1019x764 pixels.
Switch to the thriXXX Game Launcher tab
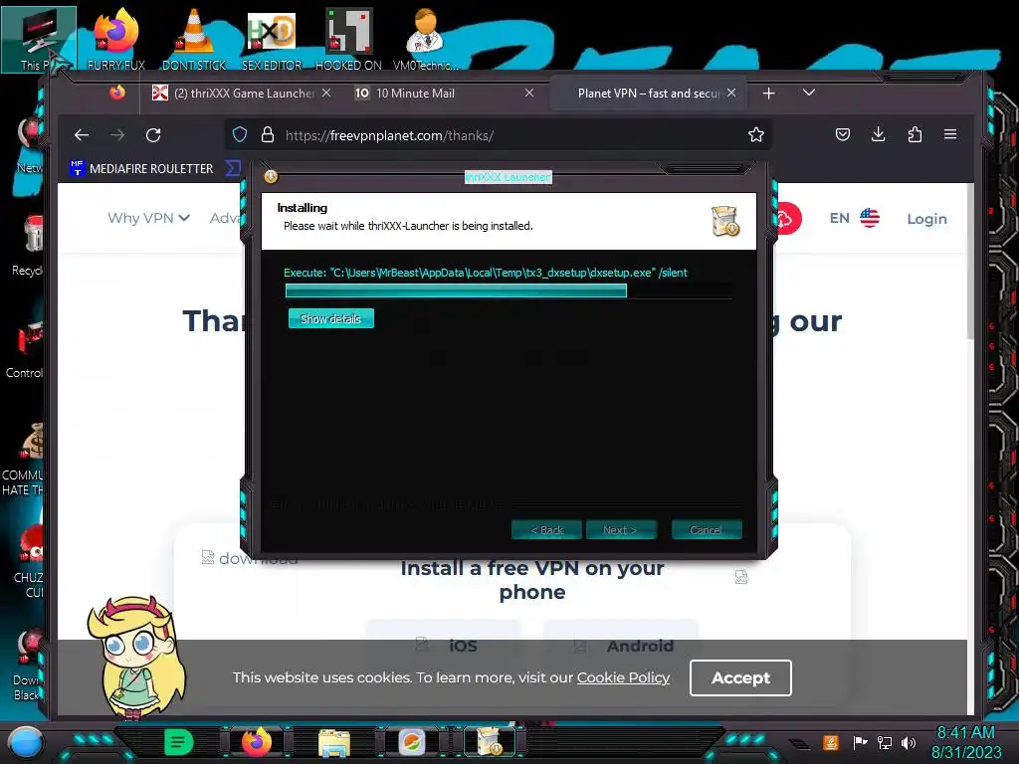tap(242, 94)
